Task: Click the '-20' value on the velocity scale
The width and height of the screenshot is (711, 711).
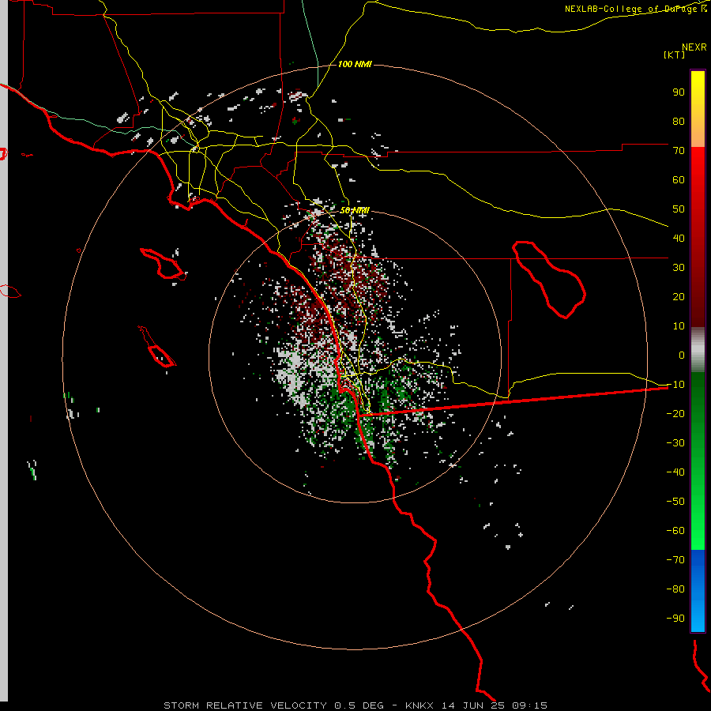Action: (x=675, y=413)
